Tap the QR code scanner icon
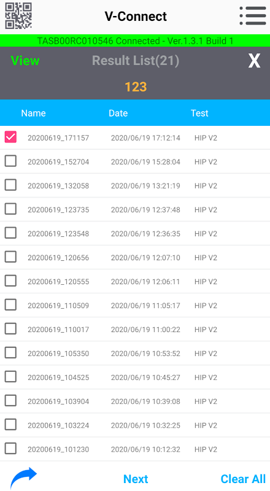270x491 pixels. (x=18, y=16)
